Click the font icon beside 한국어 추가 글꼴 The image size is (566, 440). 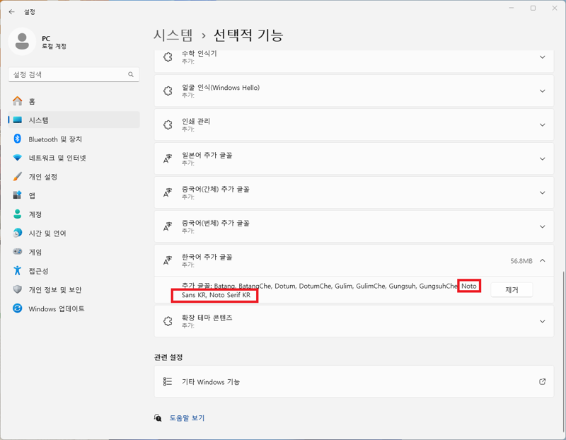coord(168,260)
